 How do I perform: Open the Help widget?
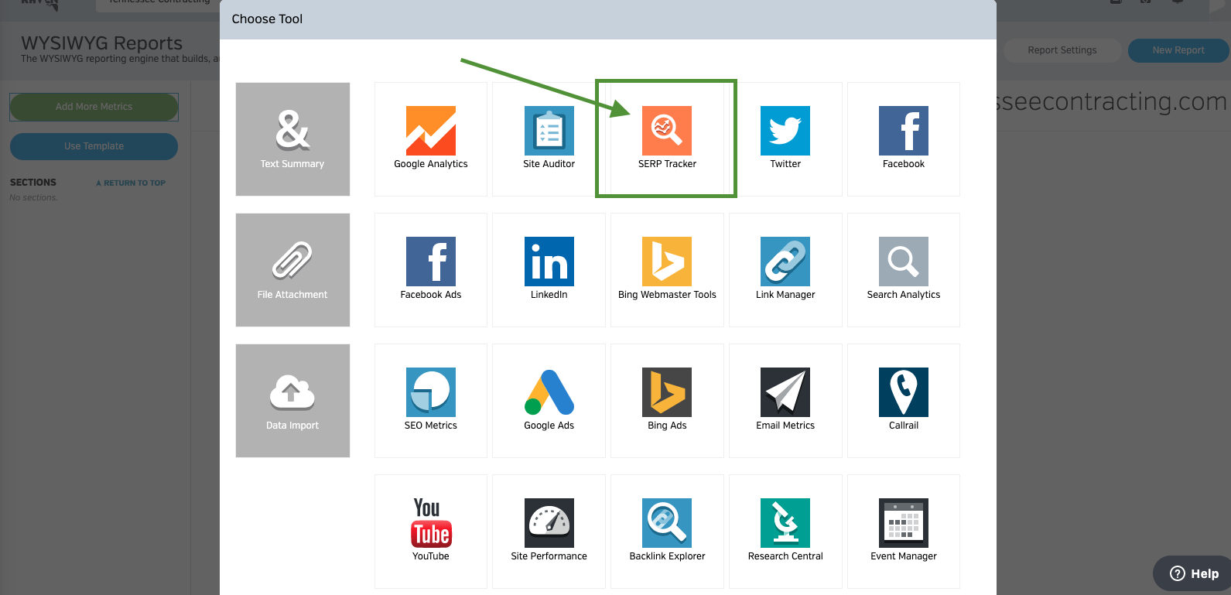[x=1194, y=573]
